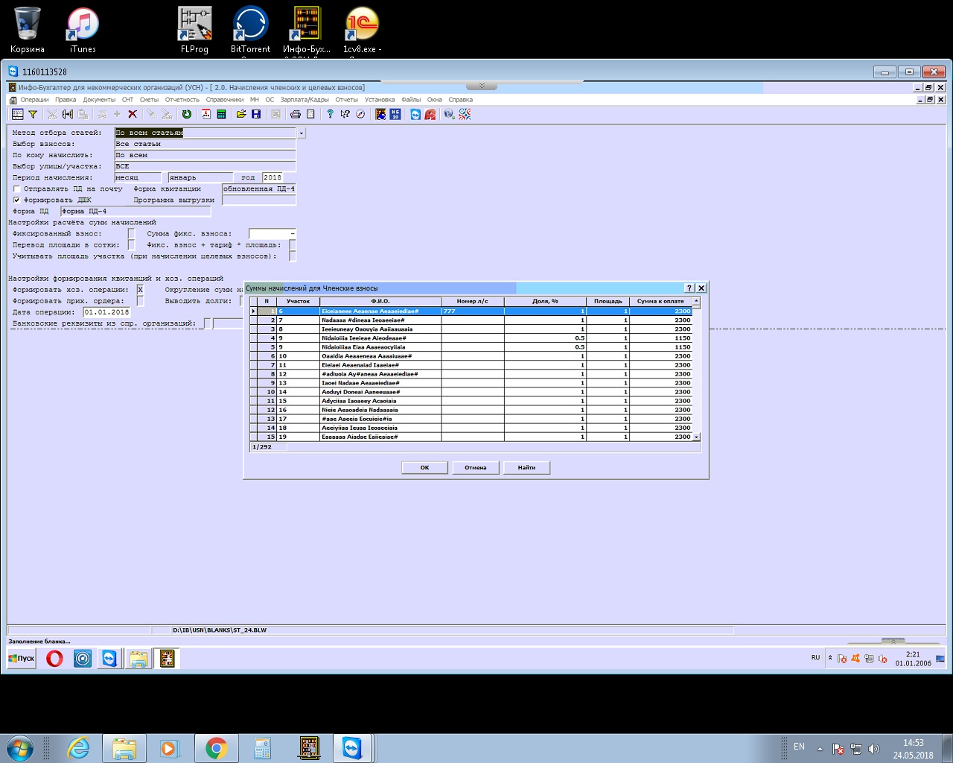The height and width of the screenshot is (763, 953).
Task: Click the 'Дата операции' field 01.01.2018
Action: tap(107, 312)
